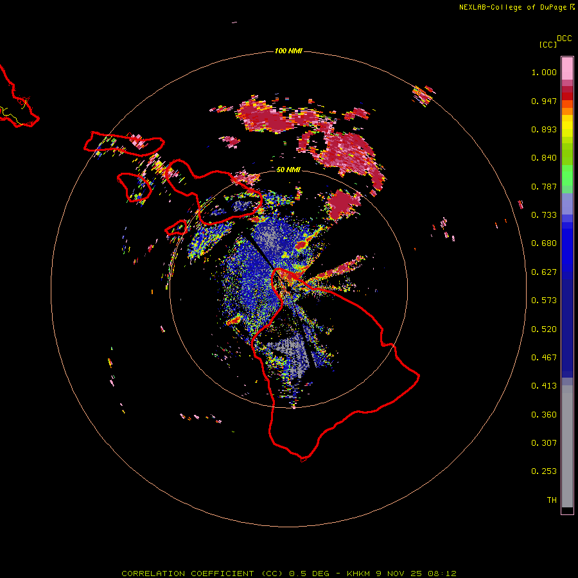Click the 0.680 scale value

tap(544, 243)
